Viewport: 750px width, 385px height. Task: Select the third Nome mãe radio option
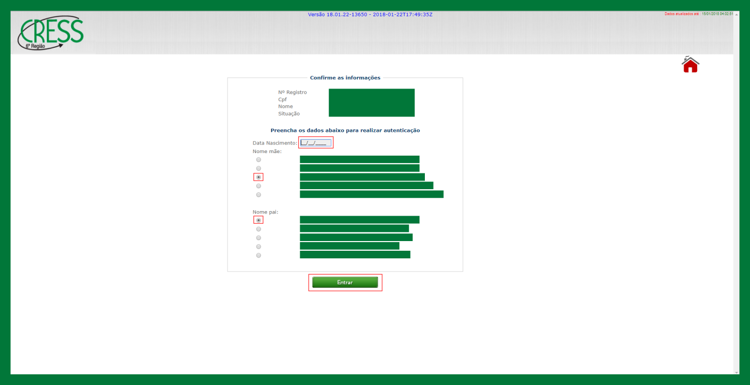tap(258, 177)
